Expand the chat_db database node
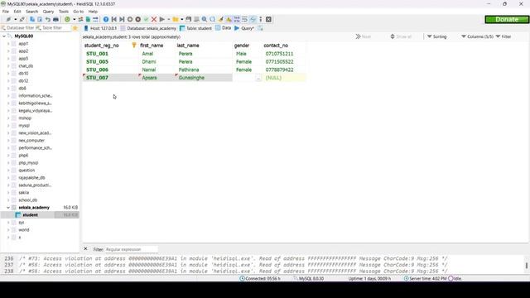The image size is (530, 298). (8, 66)
